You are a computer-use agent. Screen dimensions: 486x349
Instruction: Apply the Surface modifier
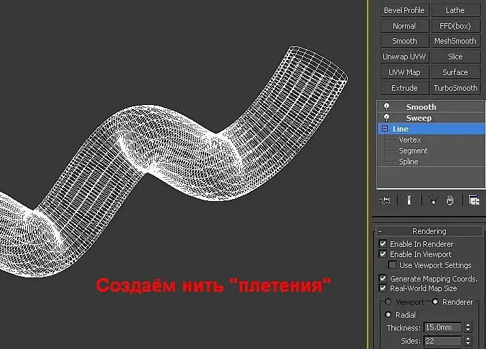point(455,72)
